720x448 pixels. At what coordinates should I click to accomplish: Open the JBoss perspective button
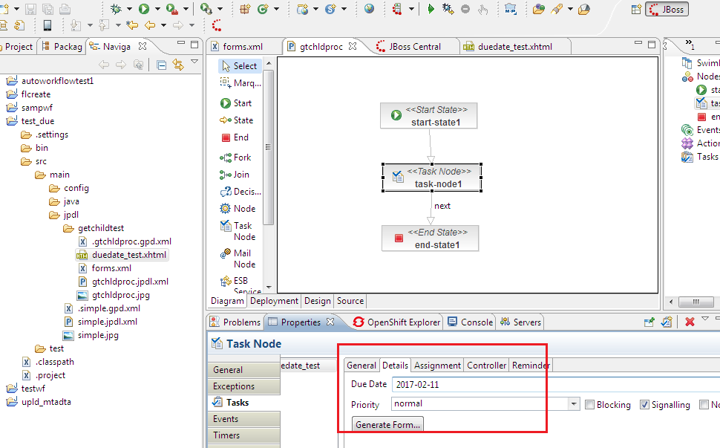point(667,10)
